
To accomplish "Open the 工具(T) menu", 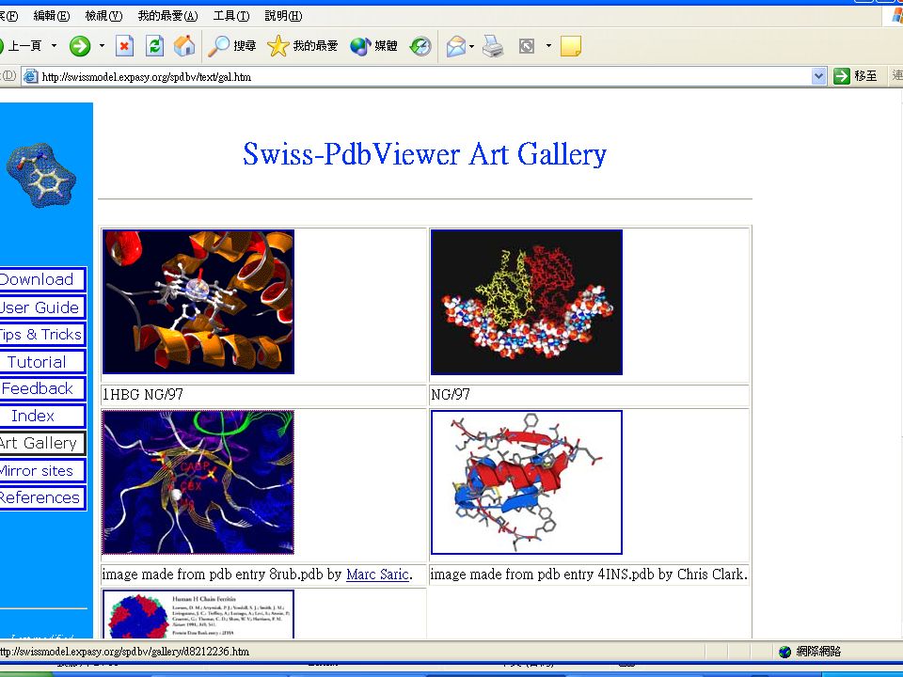I will (231, 16).
